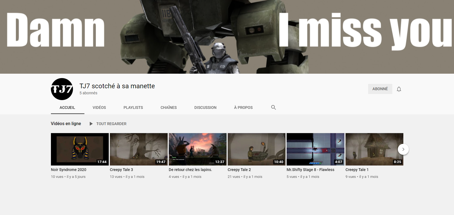Image resolution: width=454 pixels, height=215 pixels.
Task: Click the notification bell icon
Action: 399,89
